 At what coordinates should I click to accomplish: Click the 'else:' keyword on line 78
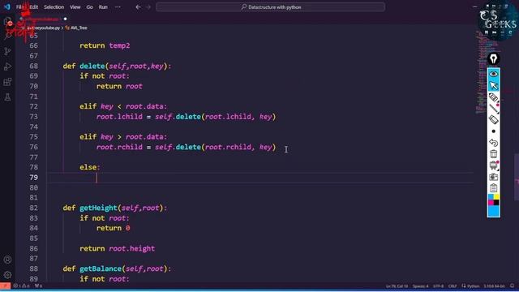90,167
